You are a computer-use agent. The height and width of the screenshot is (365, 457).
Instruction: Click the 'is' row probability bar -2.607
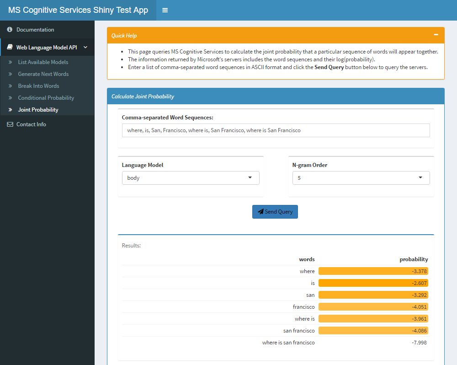[x=373, y=283]
